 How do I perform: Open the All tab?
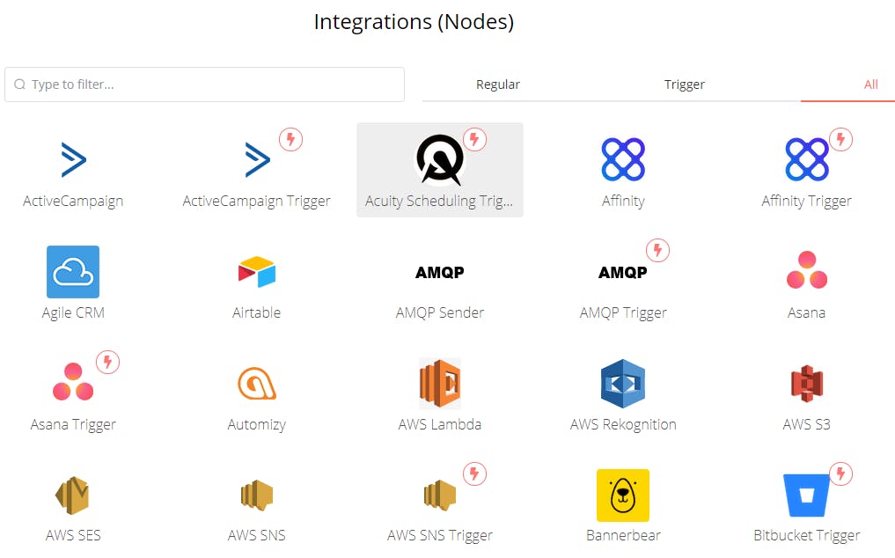coord(870,84)
